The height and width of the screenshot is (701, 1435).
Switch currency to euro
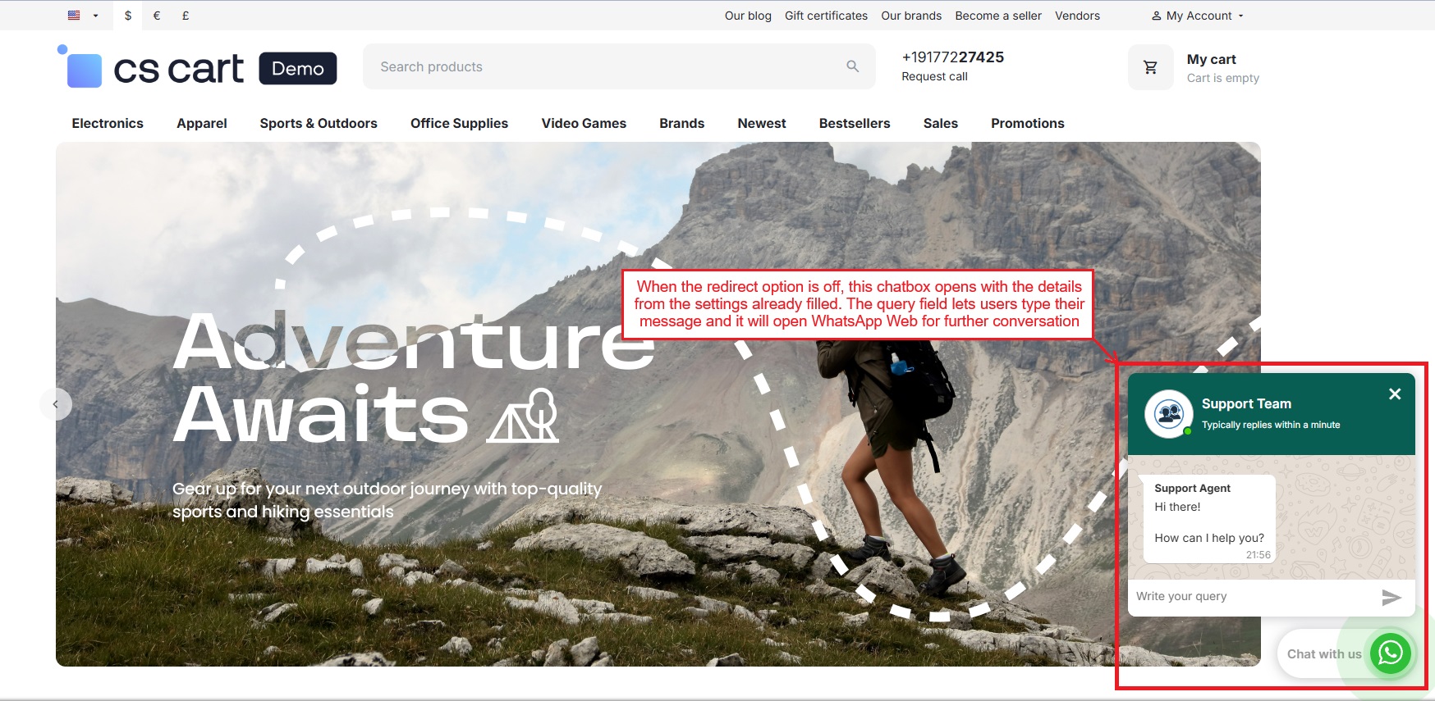[157, 16]
